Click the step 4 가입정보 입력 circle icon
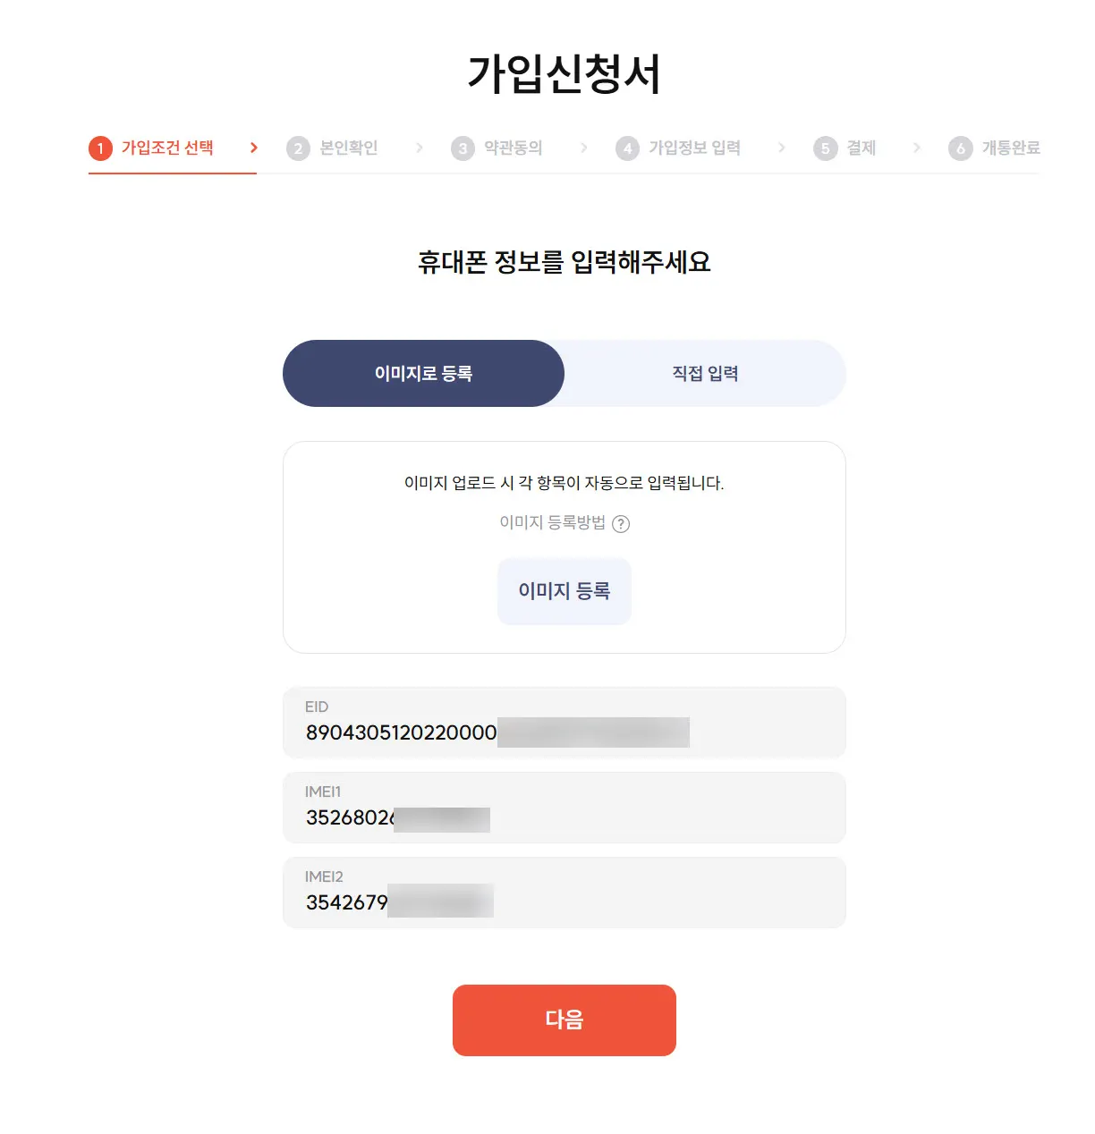1095x1134 pixels. tap(628, 148)
